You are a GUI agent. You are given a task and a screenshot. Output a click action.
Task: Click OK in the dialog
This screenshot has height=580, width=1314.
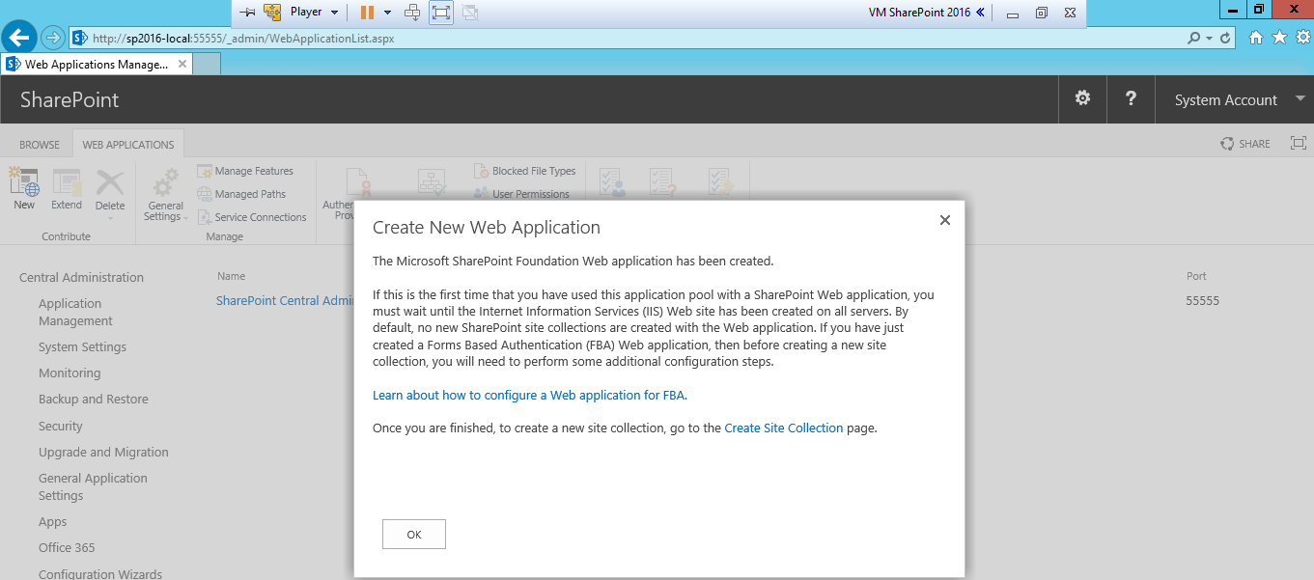coord(414,535)
